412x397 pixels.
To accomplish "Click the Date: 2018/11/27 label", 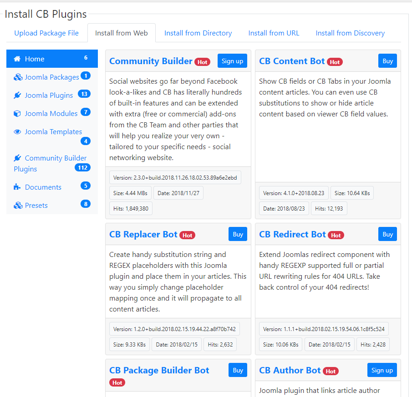I will point(178,193).
